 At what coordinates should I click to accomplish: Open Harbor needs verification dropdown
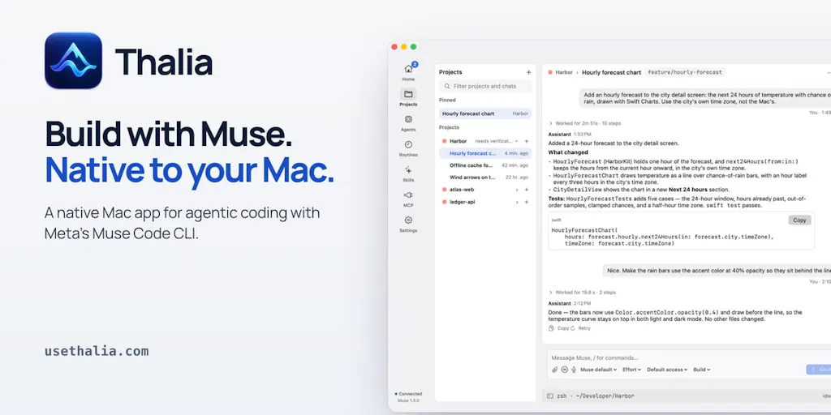[497, 141]
